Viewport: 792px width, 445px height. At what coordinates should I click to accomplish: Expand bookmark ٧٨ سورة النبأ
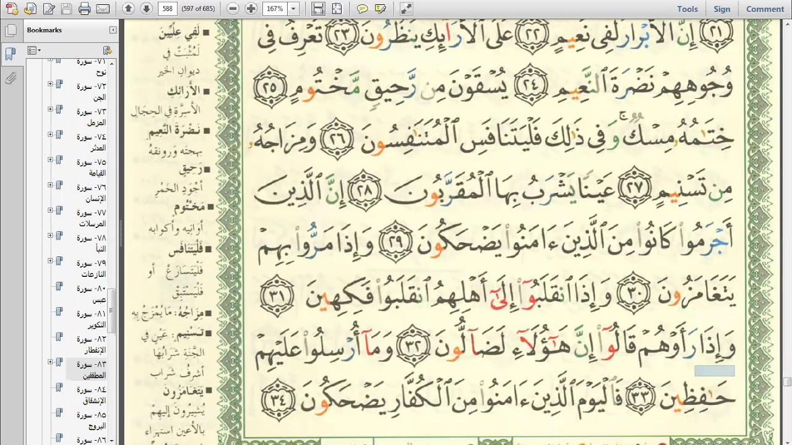[x=50, y=236]
